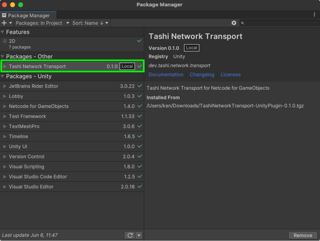The image size is (320, 241).
Task: Open the Package Manager settings gear
Action: click(x=234, y=23)
